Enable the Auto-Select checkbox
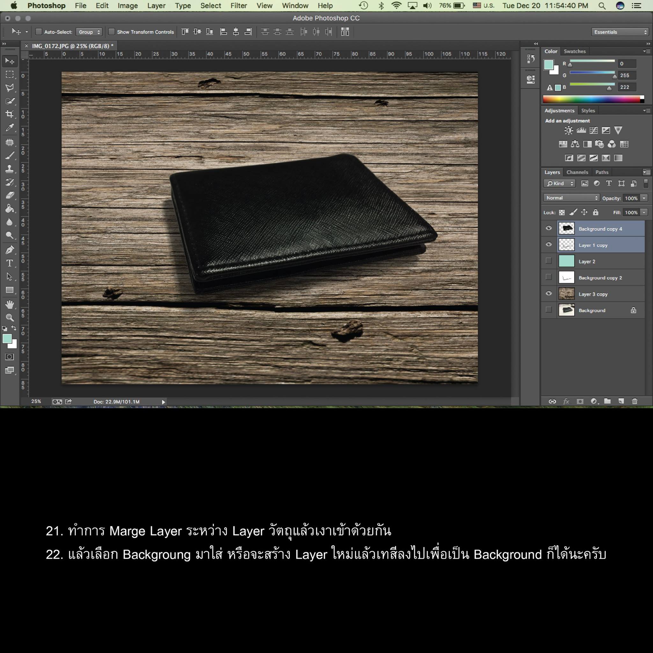The image size is (653, 653). pos(39,32)
